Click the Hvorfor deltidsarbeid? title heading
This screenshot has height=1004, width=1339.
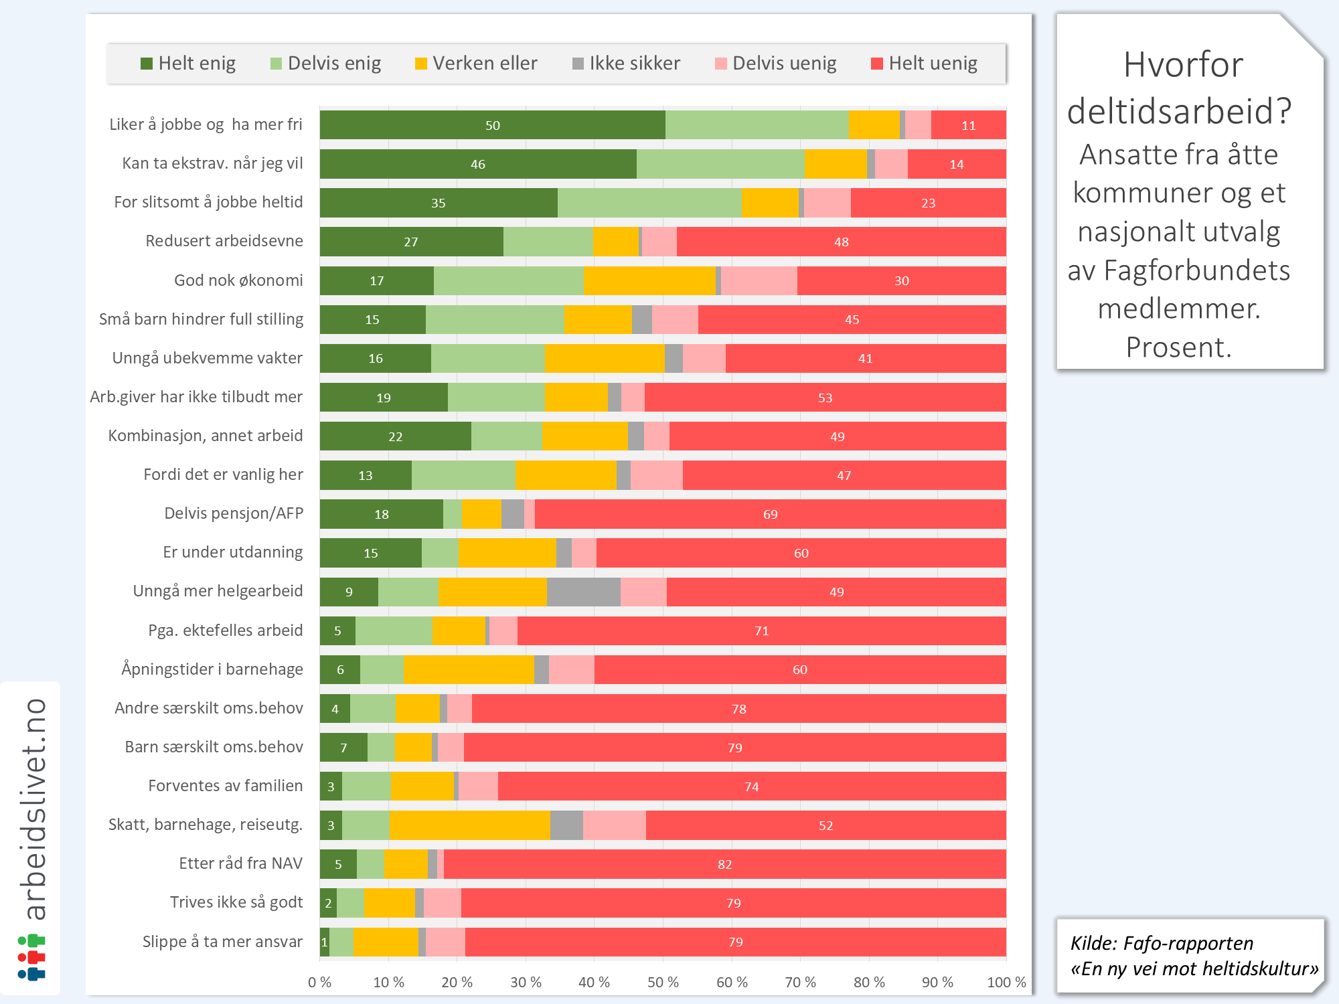point(1180,88)
